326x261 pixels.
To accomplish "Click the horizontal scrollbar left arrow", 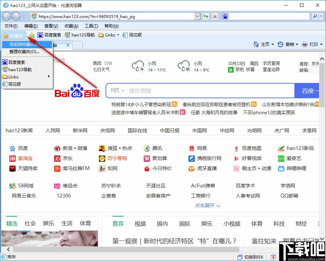I will tap(9, 249).
